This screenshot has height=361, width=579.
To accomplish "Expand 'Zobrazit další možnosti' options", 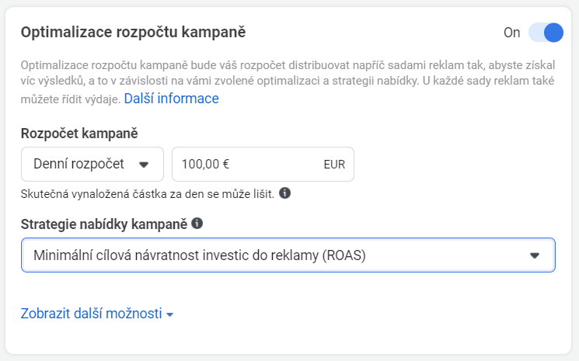I will 92,314.
